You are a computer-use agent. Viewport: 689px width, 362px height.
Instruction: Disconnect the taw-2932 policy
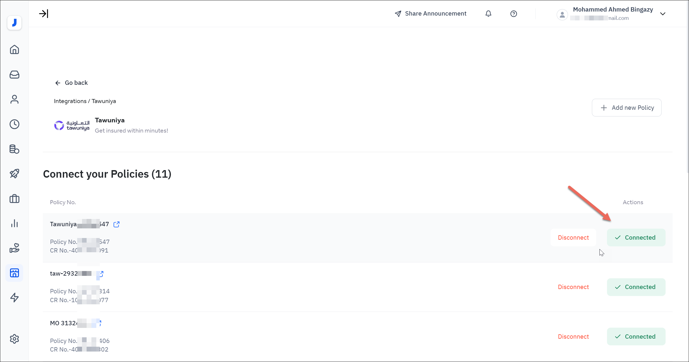click(573, 287)
